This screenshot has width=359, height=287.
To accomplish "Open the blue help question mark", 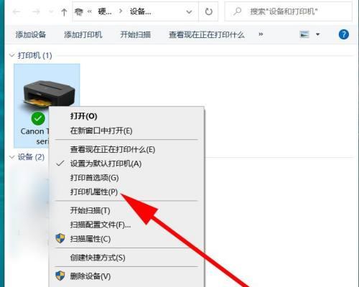I will [x=344, y=34].
